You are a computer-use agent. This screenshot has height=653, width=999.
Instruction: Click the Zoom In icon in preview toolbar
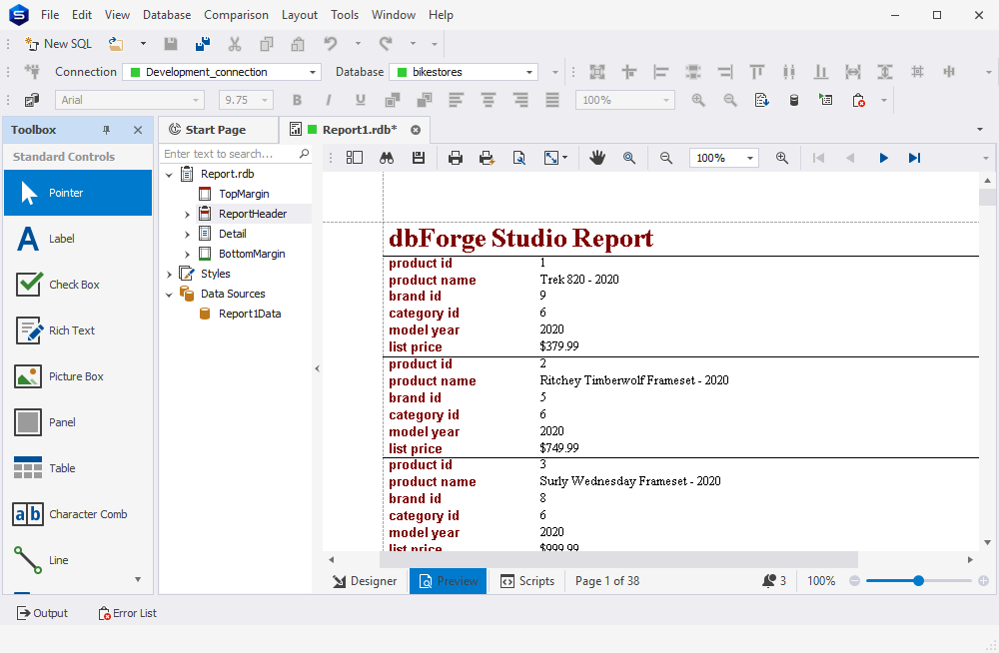coord(782,158)
